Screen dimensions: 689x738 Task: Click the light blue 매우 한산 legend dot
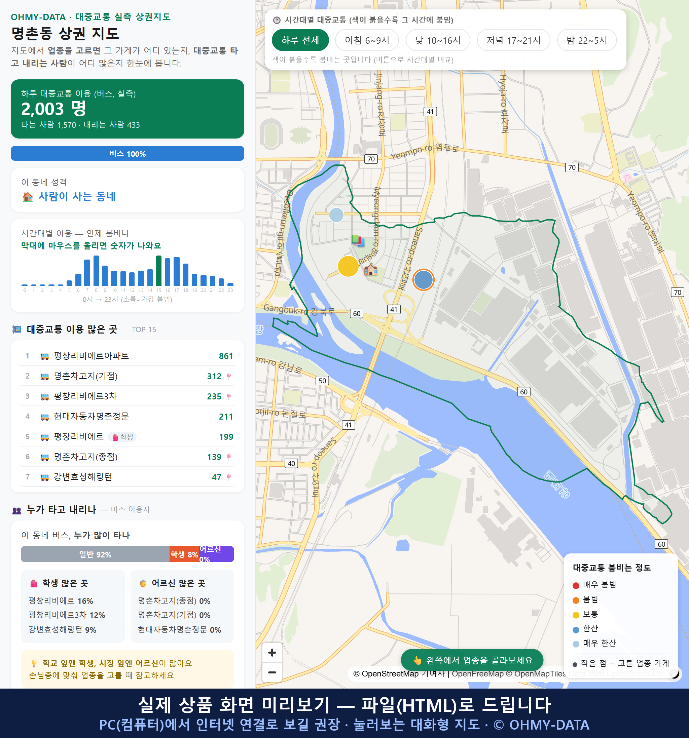[x=576, y=644]
